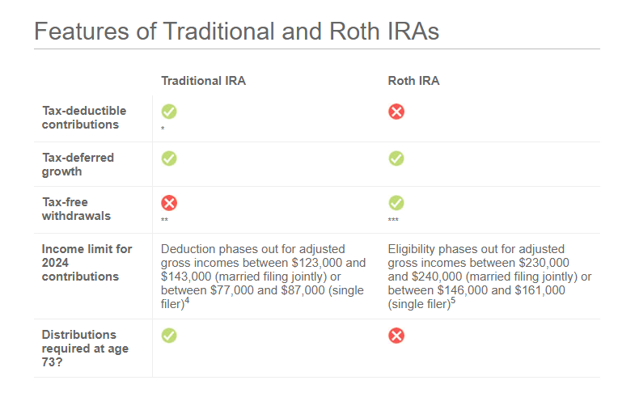Click the Features of Traditional and Roth IRAs heading
Image resolution: width=635 pixels, height=393 pixels.
(x=236, y=32)
